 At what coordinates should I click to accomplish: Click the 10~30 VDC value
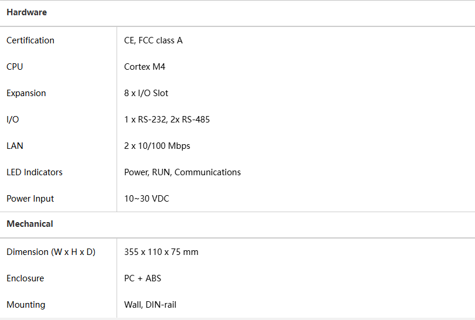(x=146, y=199)
